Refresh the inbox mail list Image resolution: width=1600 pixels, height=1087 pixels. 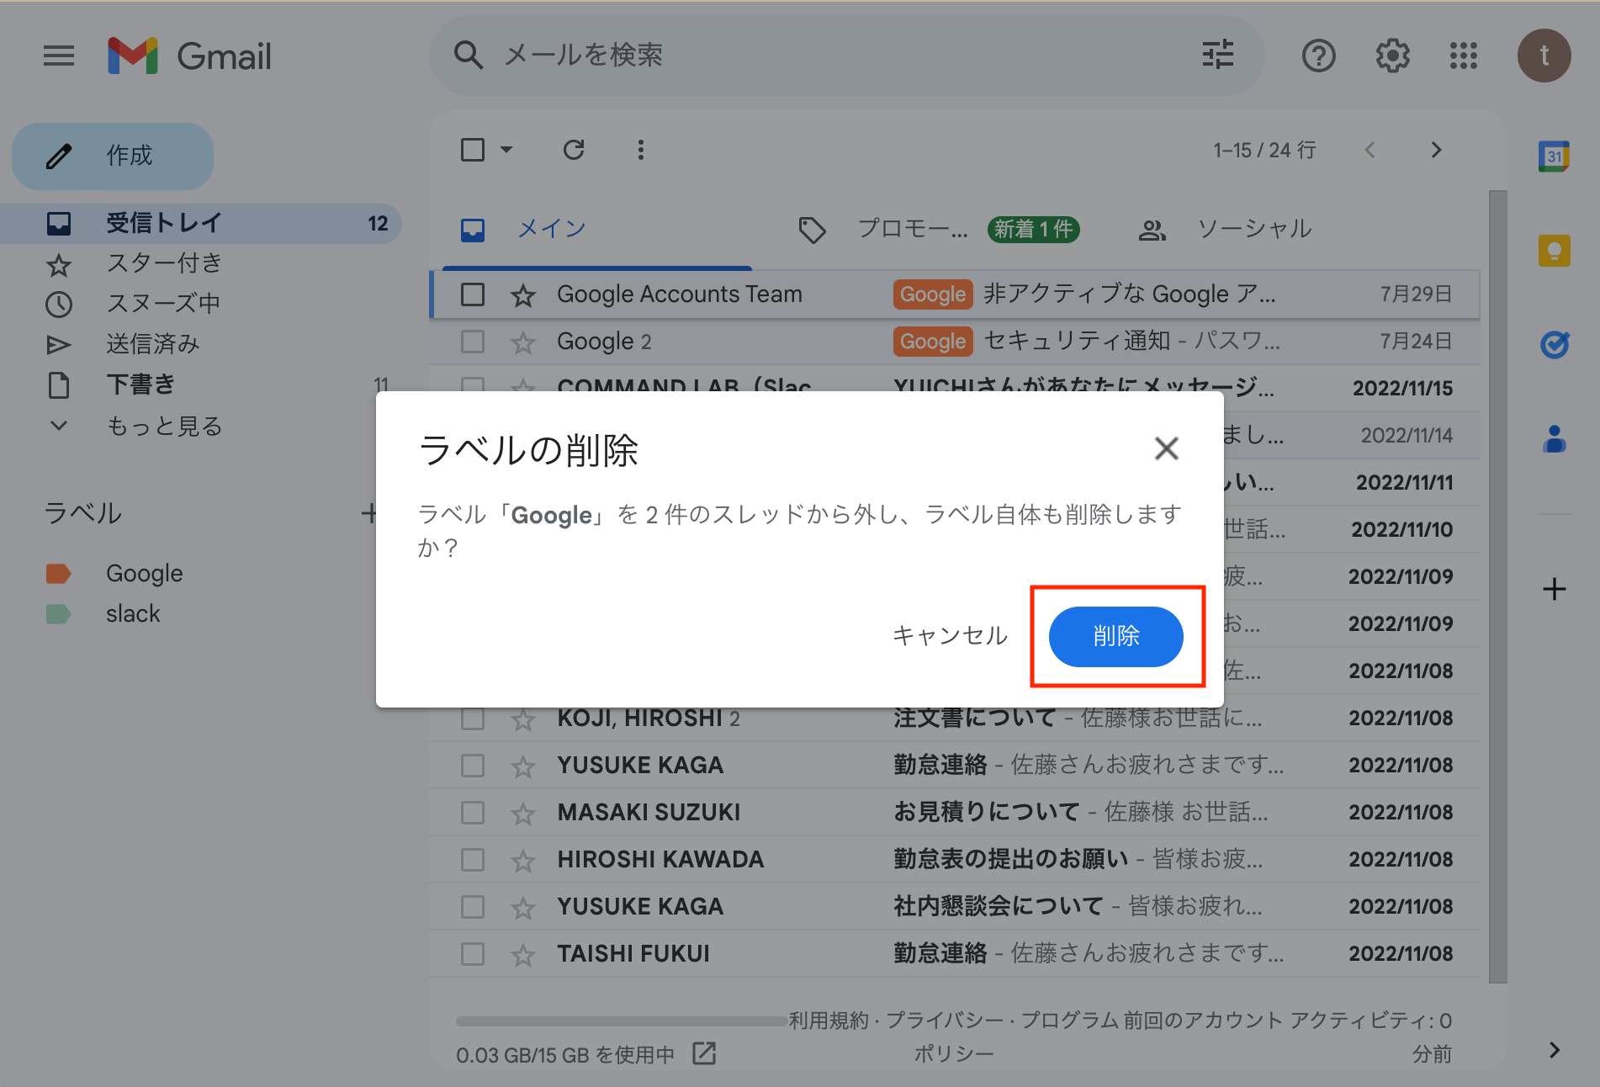click(574, 150)
